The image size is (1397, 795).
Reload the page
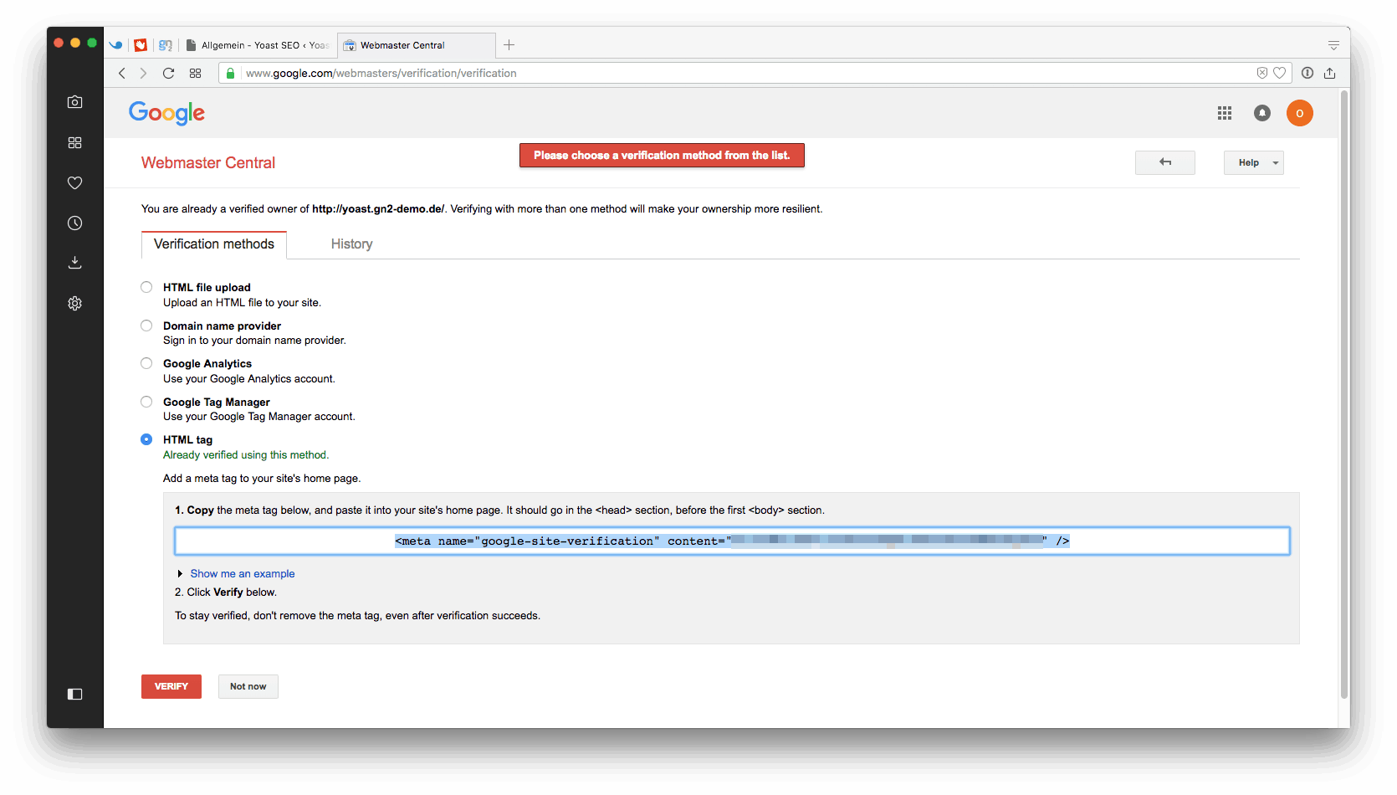(168, 73)
